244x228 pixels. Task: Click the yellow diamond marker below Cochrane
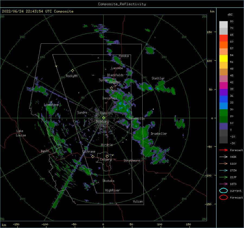click(93, 156)
